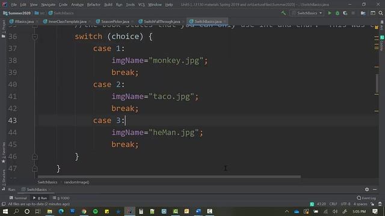Open the Windows notification center
The height and width of the screenshot is (216, 385).
pyautogui.click(x=375, y=211)
